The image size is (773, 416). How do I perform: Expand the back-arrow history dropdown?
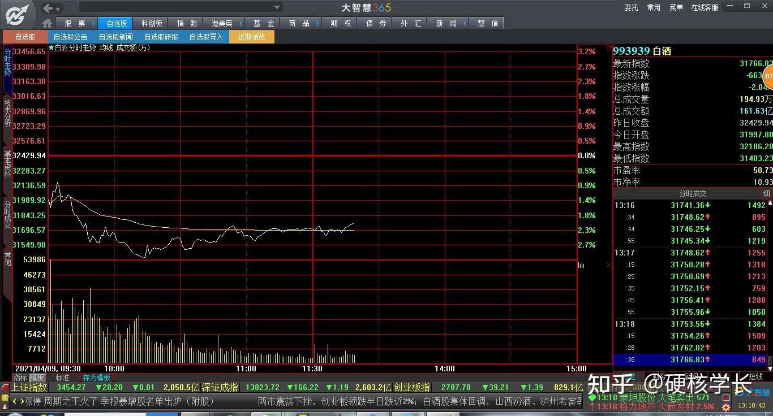point(59,8)
